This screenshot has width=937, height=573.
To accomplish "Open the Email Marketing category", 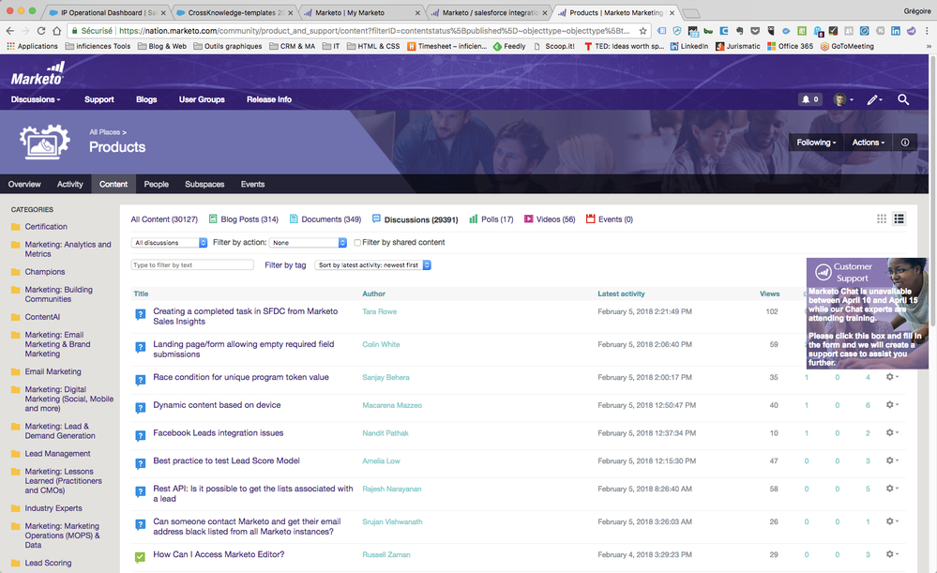I will click(53, 371).
